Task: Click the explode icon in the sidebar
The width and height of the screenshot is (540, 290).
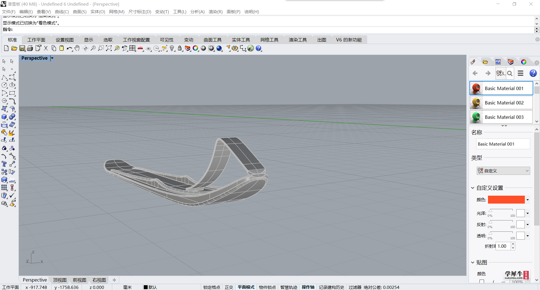Action: [x=12, y=132]
